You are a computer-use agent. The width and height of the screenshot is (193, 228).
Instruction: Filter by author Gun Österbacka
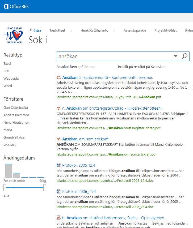(16, 107)
